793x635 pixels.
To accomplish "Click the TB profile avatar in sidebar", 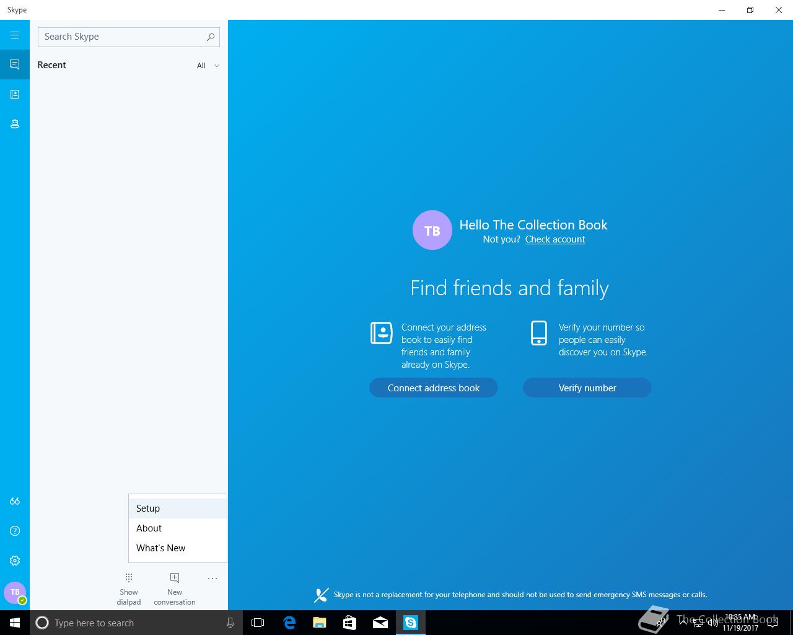I will 15,593.
